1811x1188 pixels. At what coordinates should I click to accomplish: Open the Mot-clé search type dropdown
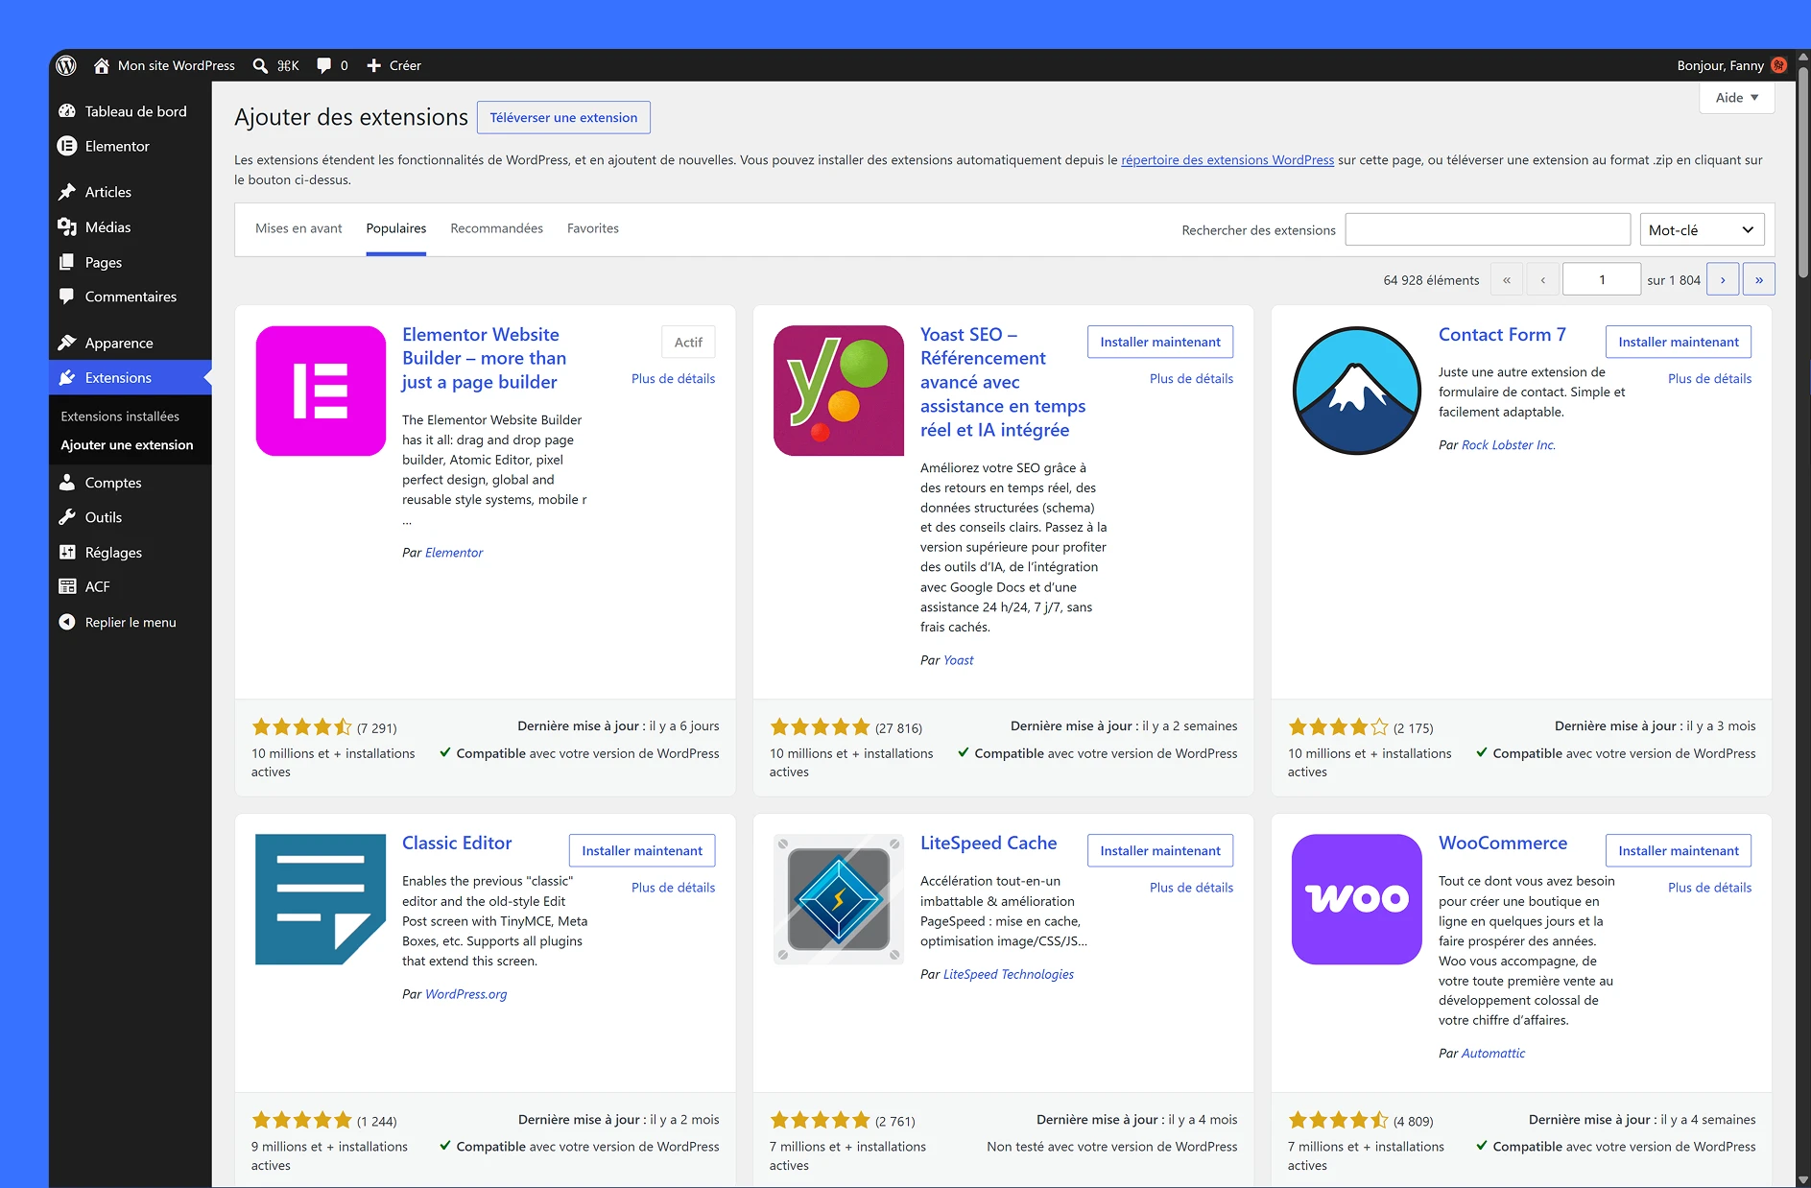(x=1702, y=230)
